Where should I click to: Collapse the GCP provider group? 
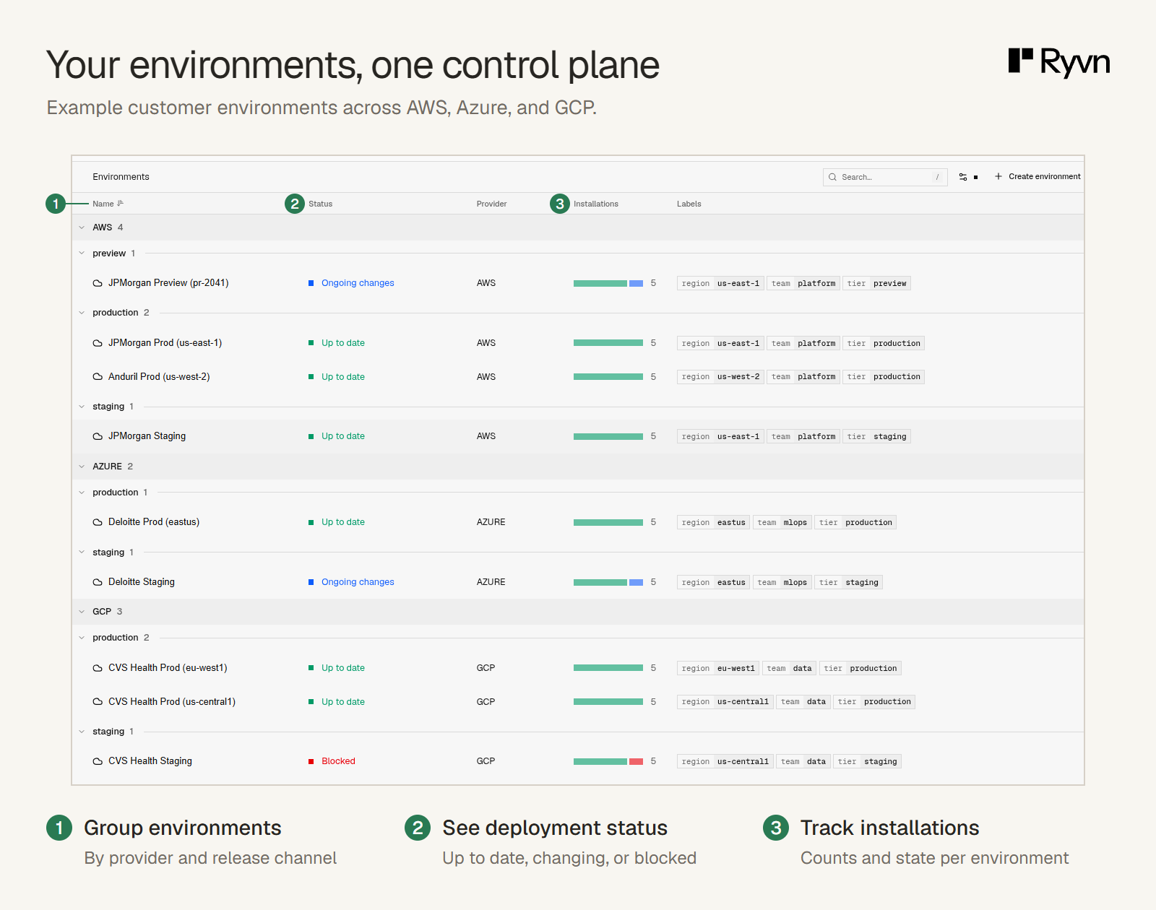point(82,612)
